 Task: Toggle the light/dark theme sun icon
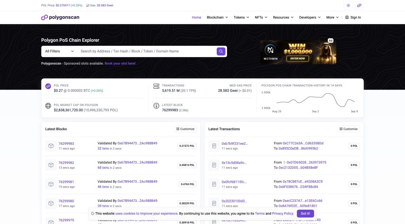348,6
